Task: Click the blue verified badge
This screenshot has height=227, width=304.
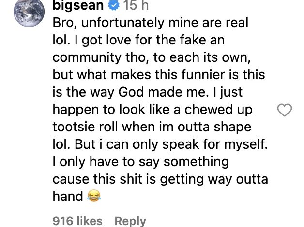Action: (113, 6)
